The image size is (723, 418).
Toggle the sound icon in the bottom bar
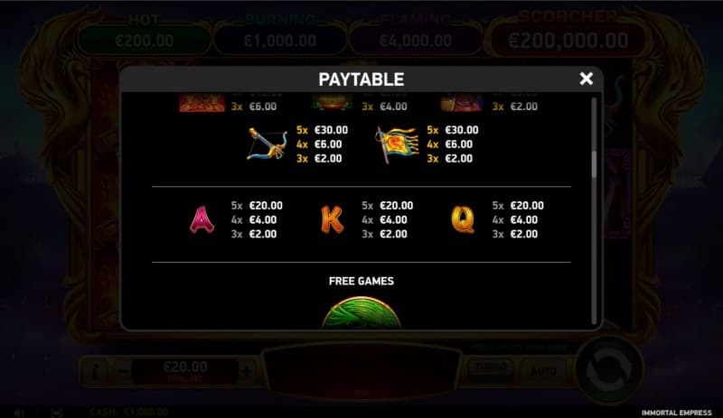coord(19,413)
